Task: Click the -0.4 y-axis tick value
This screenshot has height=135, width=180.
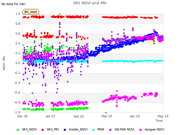Action: click(x=17, y=83)
